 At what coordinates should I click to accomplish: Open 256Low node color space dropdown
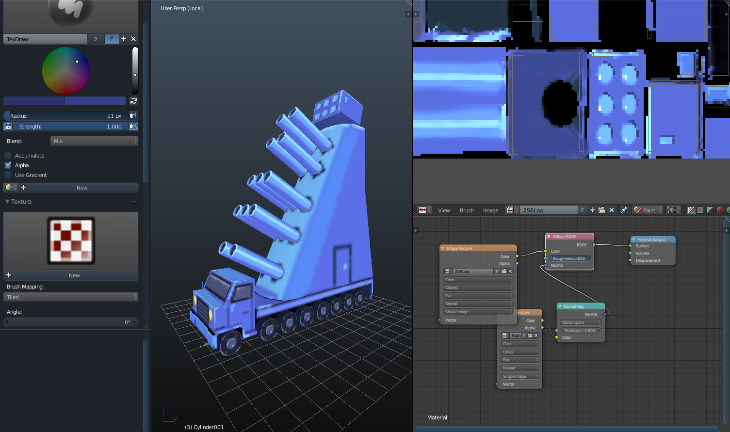coord(478,280)
